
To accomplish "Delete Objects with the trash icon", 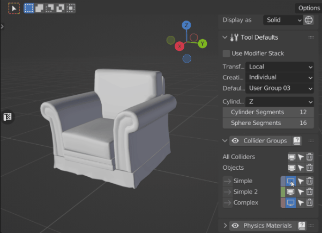I will click(x=310, y=168).
